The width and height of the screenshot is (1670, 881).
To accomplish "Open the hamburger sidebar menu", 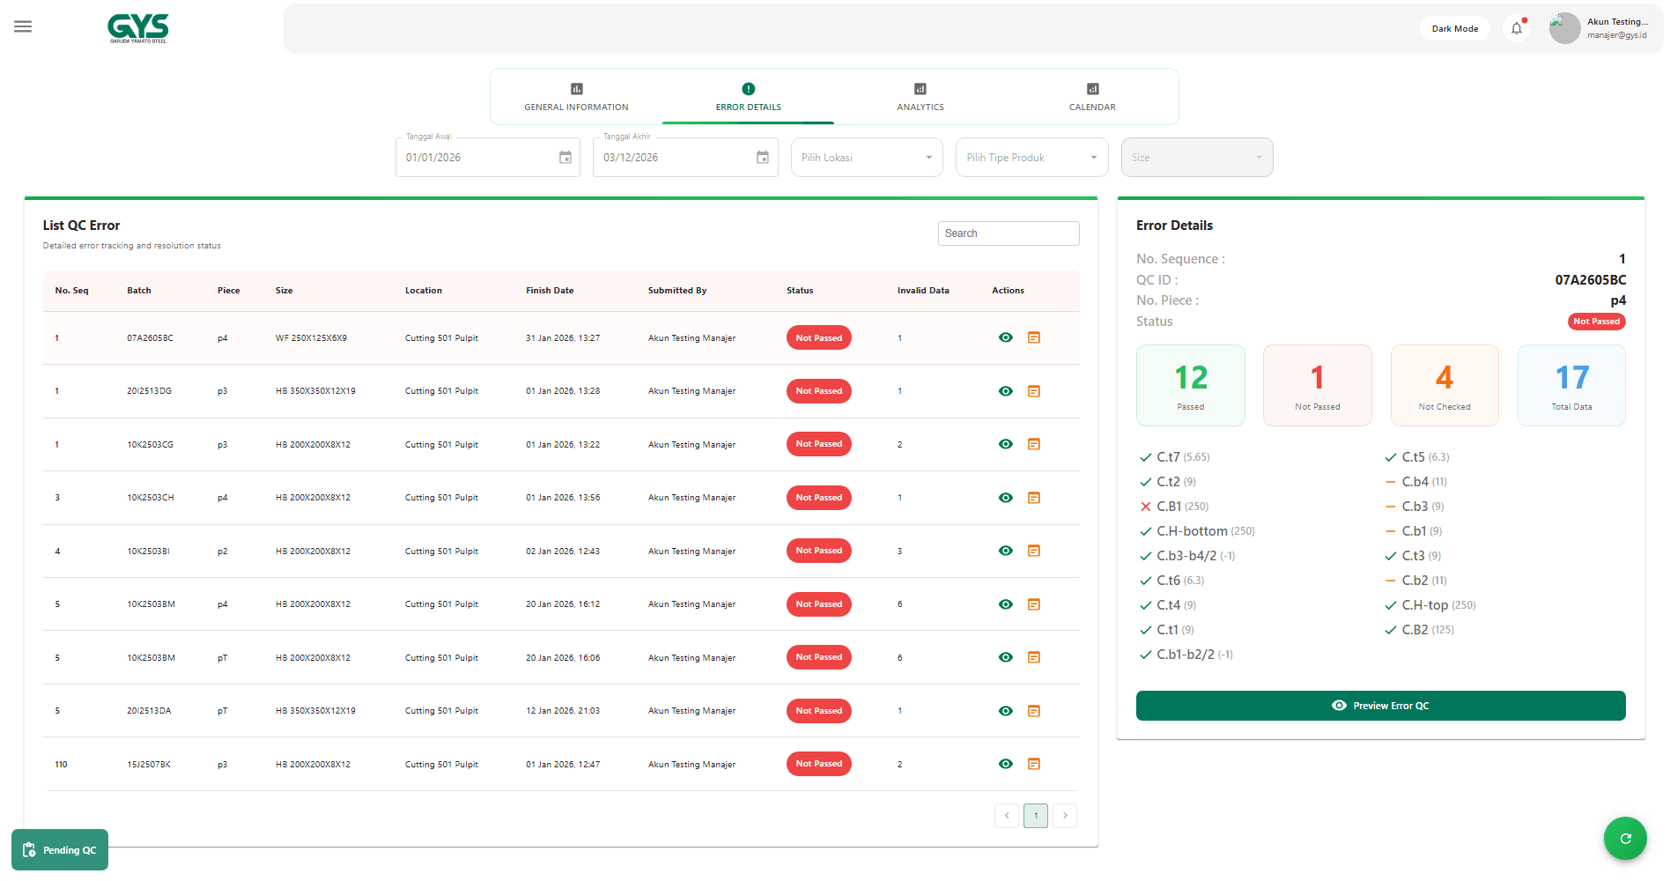I will 23,26.
